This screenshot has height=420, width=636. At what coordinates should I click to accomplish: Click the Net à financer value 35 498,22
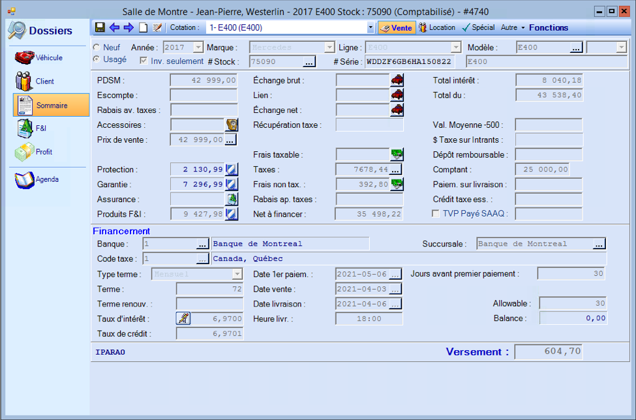(x=369, y=214)
